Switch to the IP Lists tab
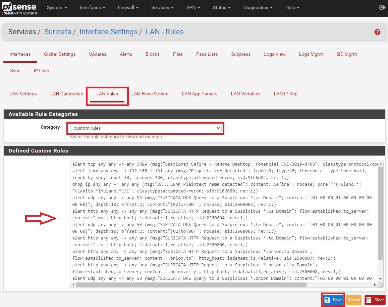Screen dimensions: 388x307 [x=41, y=71]
